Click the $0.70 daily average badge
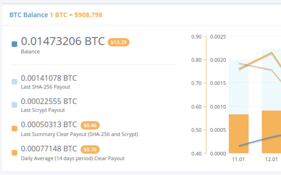The image size is (281, 175). [90, 149]
